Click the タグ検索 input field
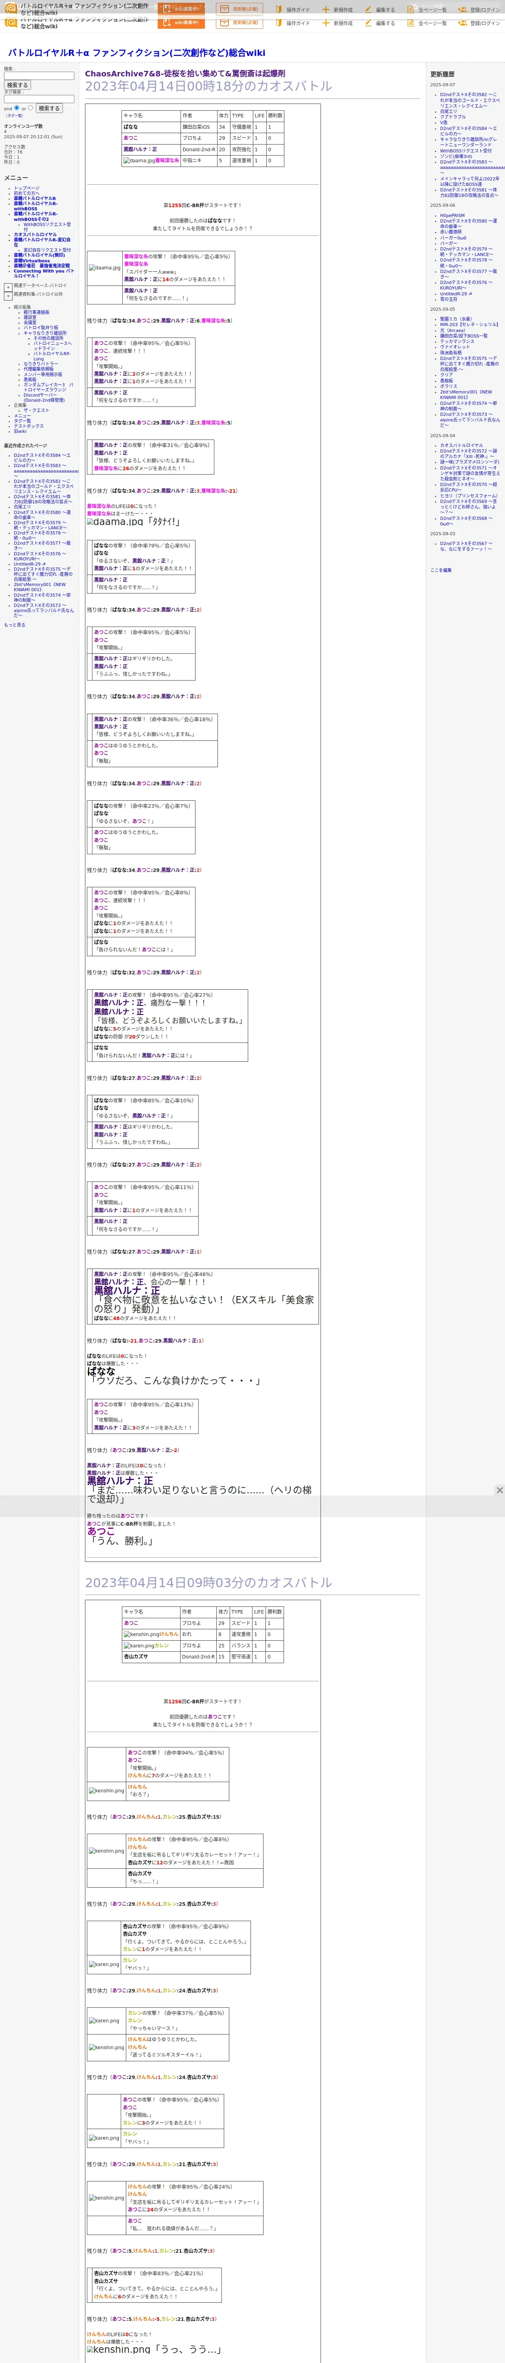Screen dimensions: 505x2363 click(x=39, y=99)
